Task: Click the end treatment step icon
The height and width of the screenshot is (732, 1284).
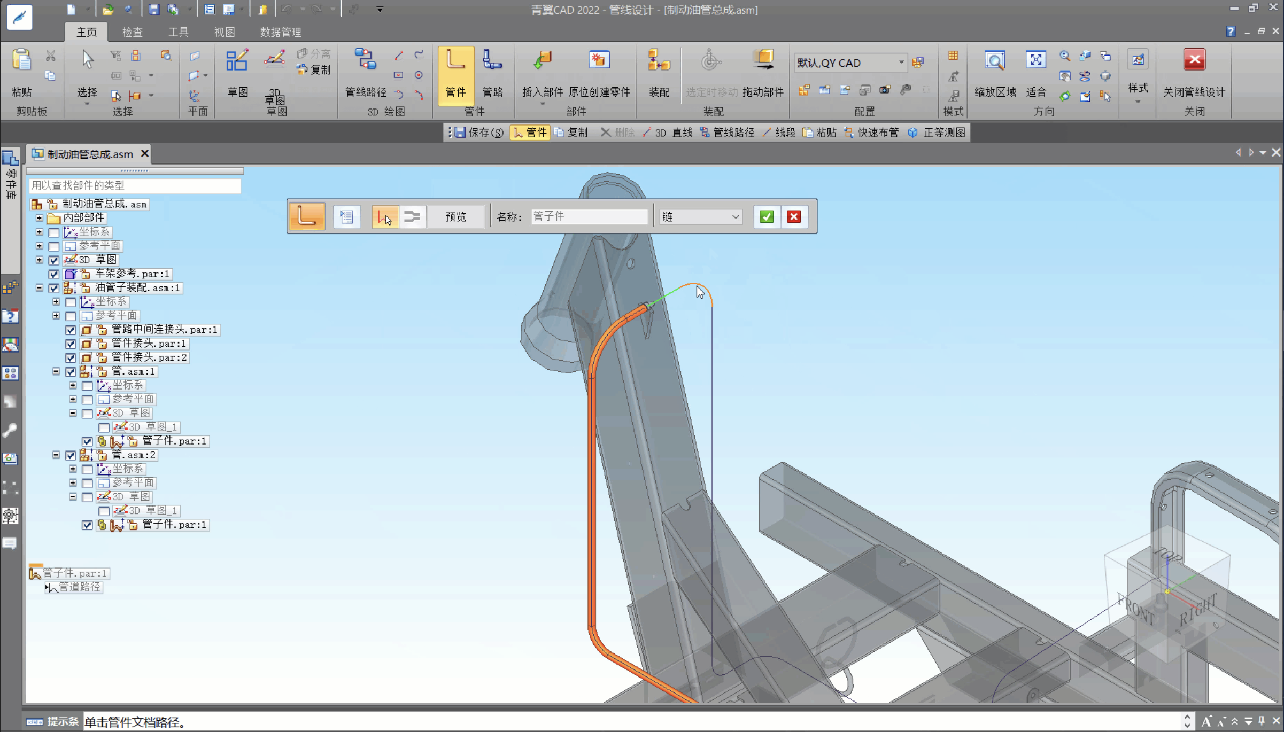Action: click(412, 216)
